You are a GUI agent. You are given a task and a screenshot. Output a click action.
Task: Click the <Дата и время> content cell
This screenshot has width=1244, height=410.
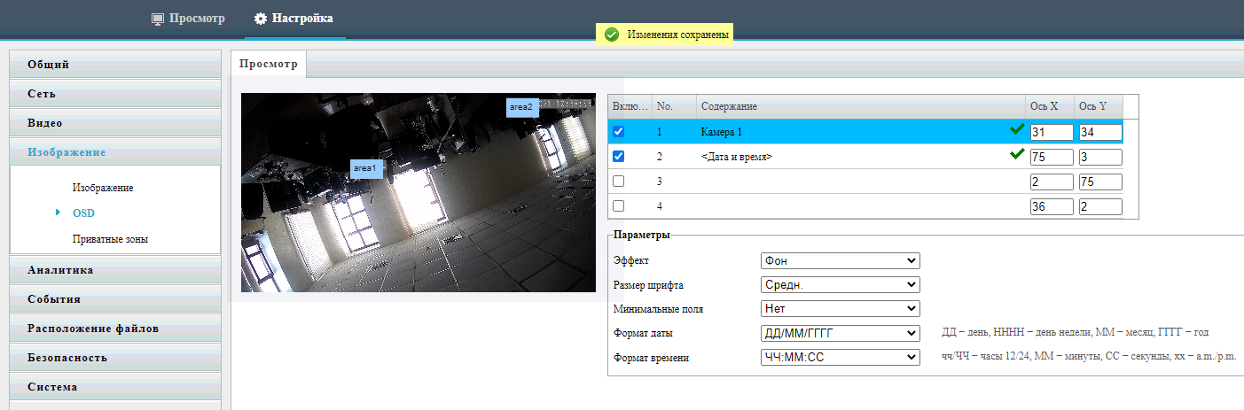tap(860, 156)
